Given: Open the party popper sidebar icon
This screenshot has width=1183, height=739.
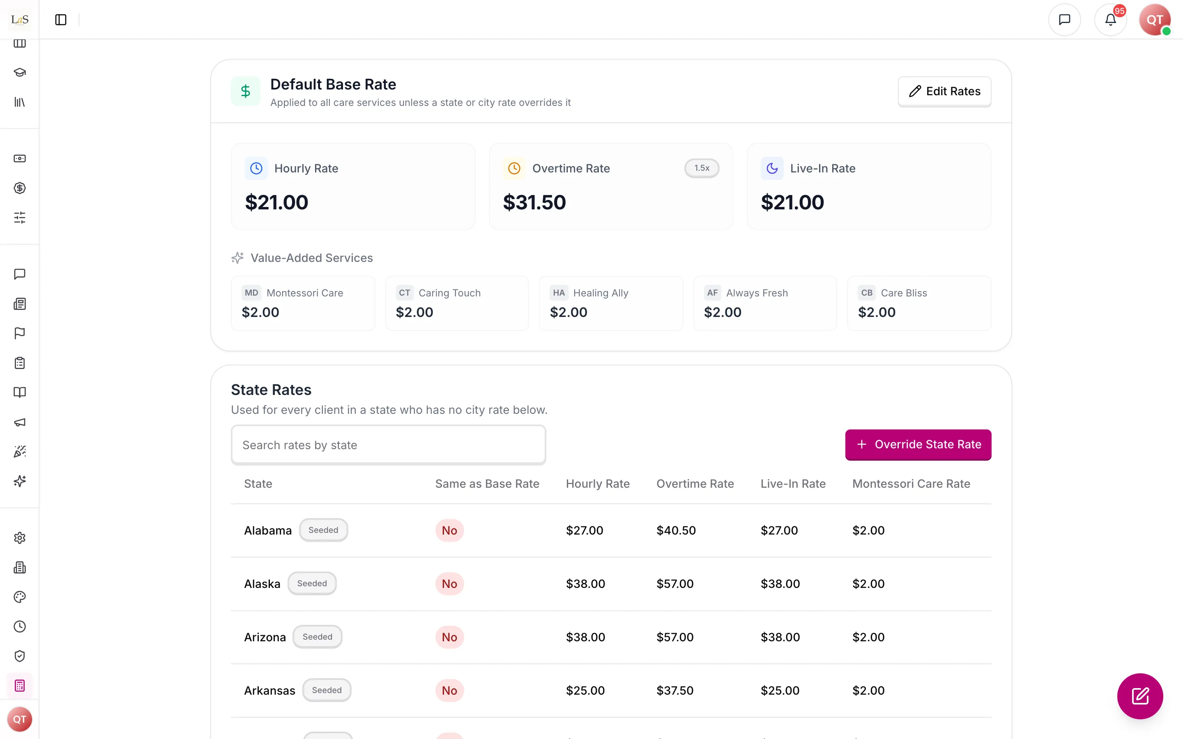Looking at the screenshot, I should coord(20,452).
